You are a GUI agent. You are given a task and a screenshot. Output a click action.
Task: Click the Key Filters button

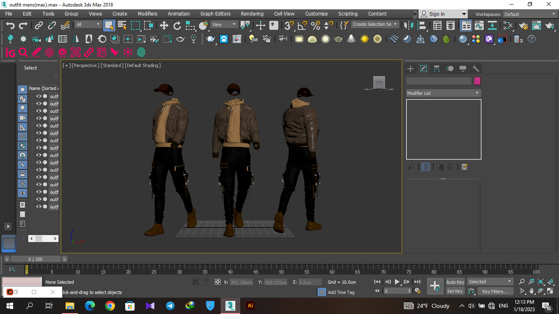pyautogui.click(x=495, y=291)
